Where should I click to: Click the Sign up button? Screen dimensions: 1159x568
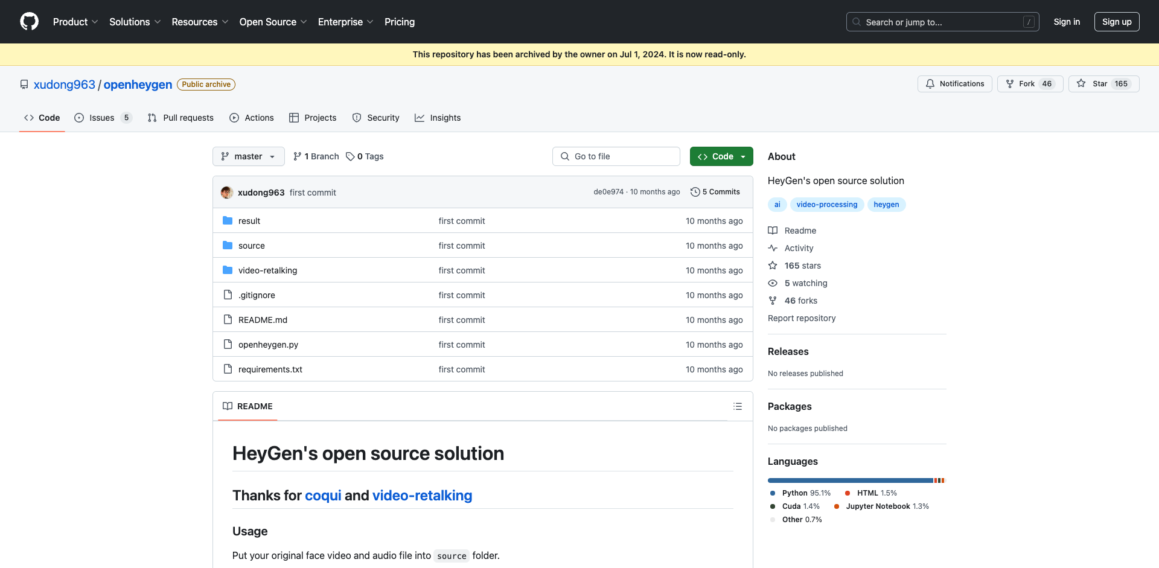(x=1117, y=22)
